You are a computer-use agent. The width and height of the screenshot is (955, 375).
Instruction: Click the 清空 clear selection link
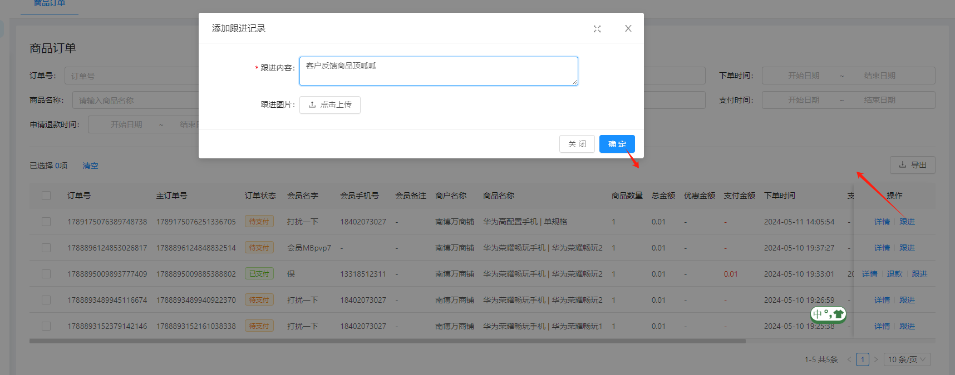(x=90, y=166)
